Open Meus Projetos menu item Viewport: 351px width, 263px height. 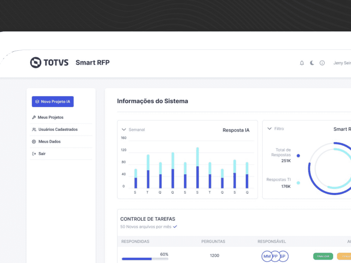[50, 117]
